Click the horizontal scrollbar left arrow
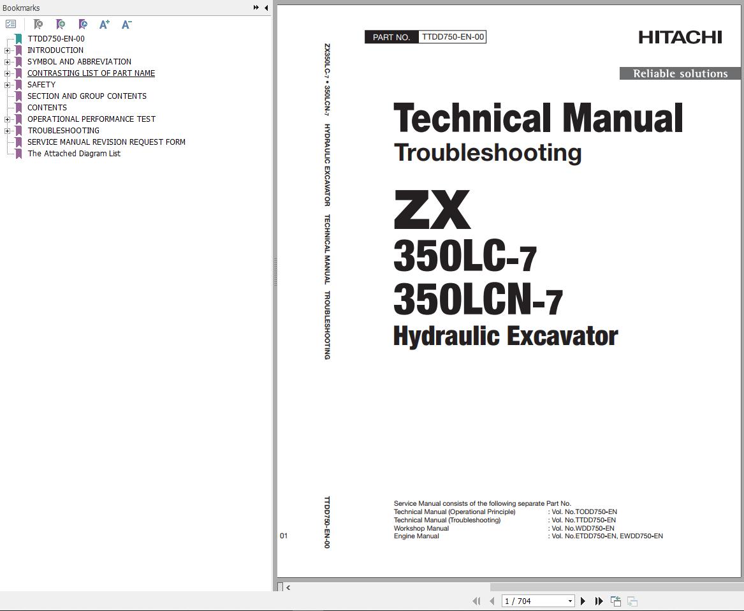Screen dimensions: 744x611 [x=288, y=587]
